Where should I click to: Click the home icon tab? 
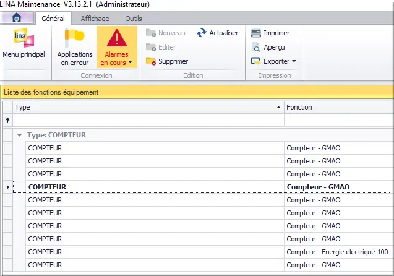[17, 19]
